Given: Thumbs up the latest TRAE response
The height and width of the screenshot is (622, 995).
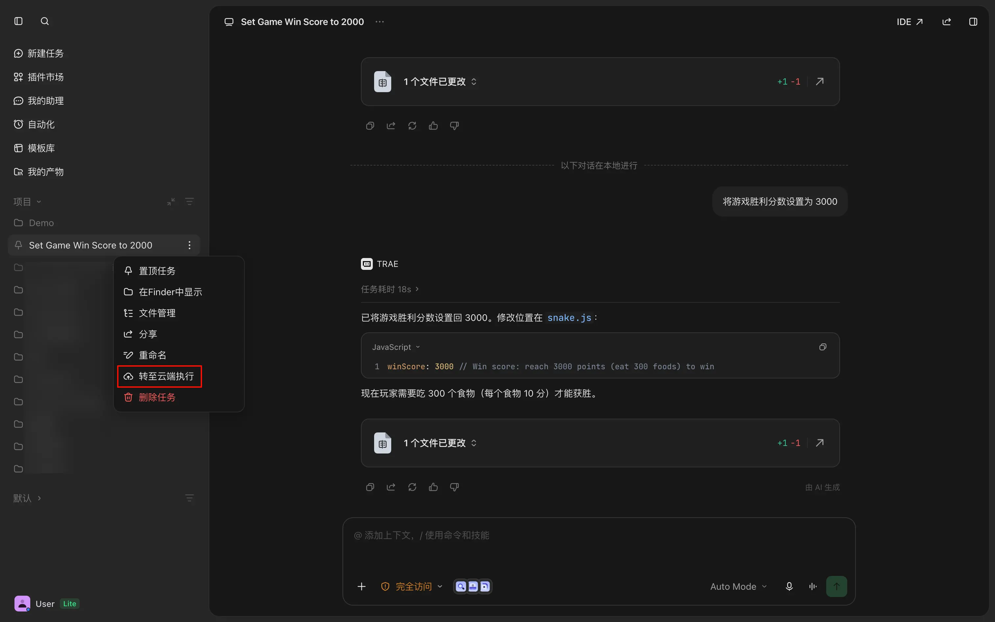Looking at the screenshot, I should tap(433, 487).
